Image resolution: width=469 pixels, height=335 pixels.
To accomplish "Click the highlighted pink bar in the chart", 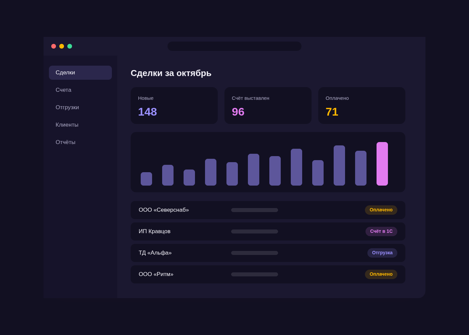I will pyautogui.click(x=382, y=164).
